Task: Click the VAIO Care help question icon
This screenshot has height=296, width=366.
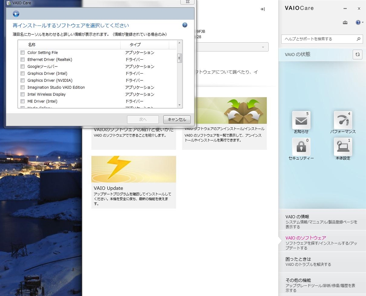Action: tap(358, 23)
